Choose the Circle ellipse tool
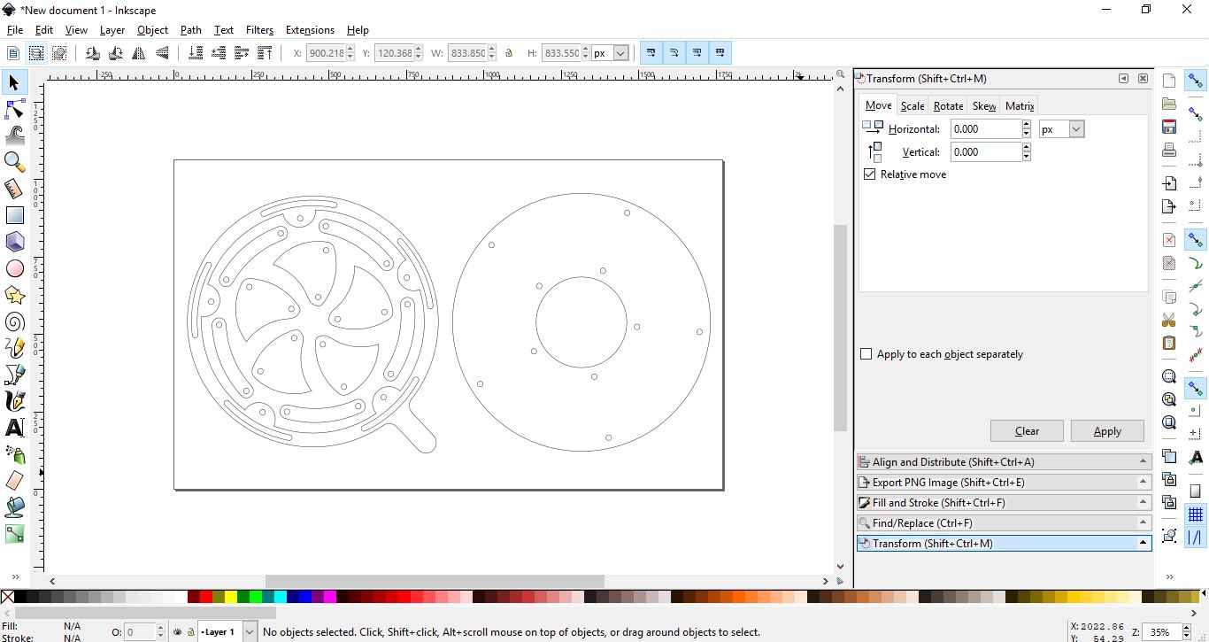 point(14,268)
